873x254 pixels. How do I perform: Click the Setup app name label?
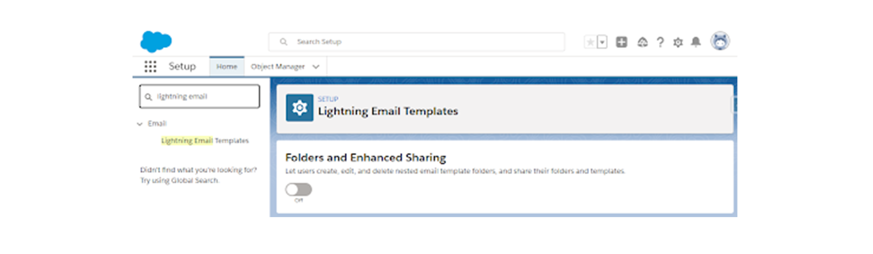point(182,66)
